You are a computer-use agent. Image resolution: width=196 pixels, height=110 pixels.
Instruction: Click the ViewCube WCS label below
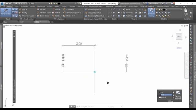pos(179,48)
